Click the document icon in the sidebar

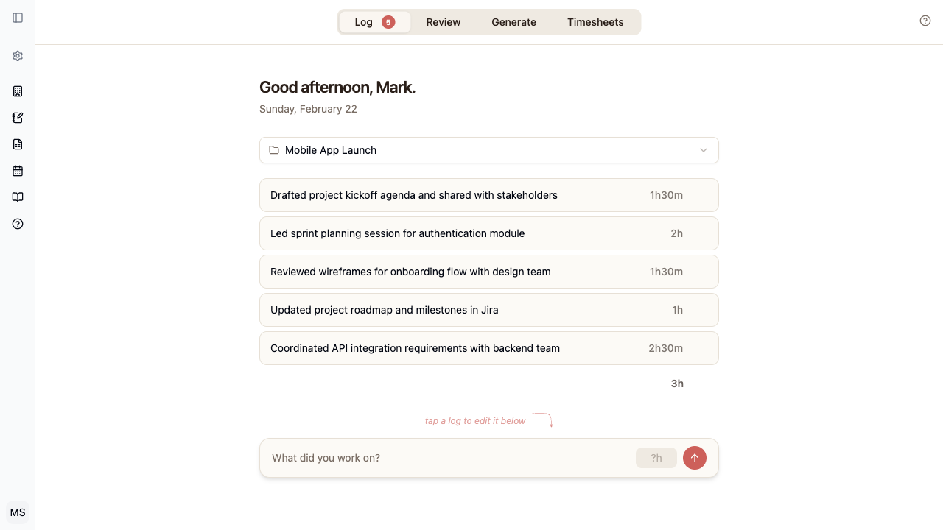[18, 144]
